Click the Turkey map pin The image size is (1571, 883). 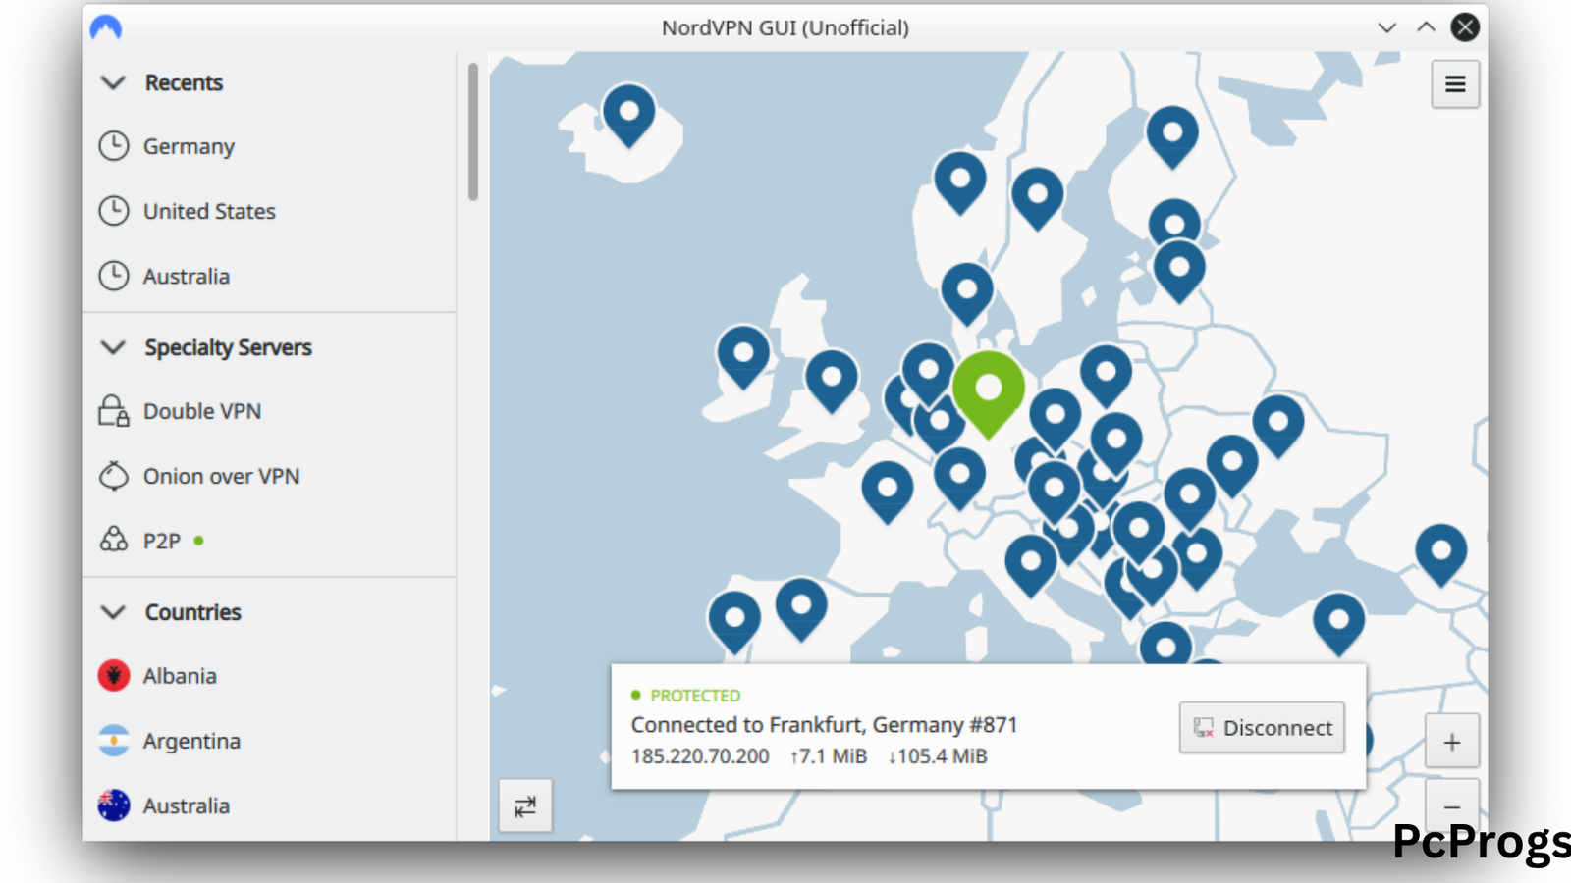pyautogui.click(x=1339, y=624)
